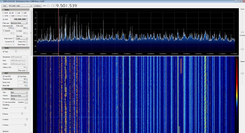
Task: Enable Snap to grid checkbox
Action: (x=13, y=38)
